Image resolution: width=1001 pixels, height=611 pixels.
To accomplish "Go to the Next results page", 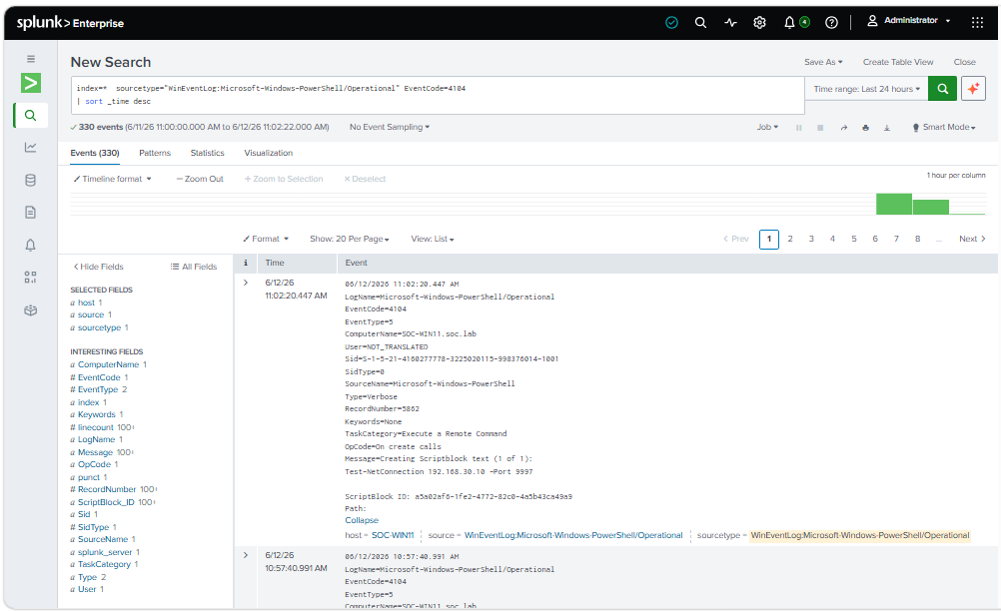I will click(x=972, y=239).
